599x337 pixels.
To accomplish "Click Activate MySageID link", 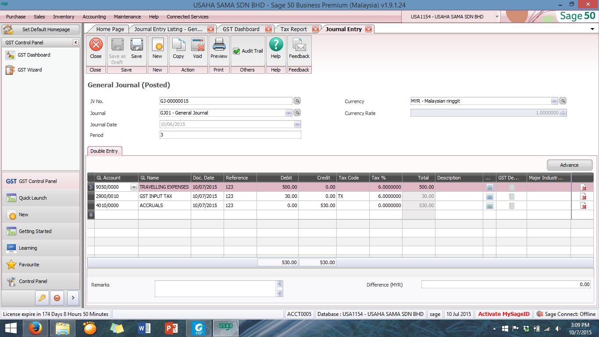I will coord(504,314).
